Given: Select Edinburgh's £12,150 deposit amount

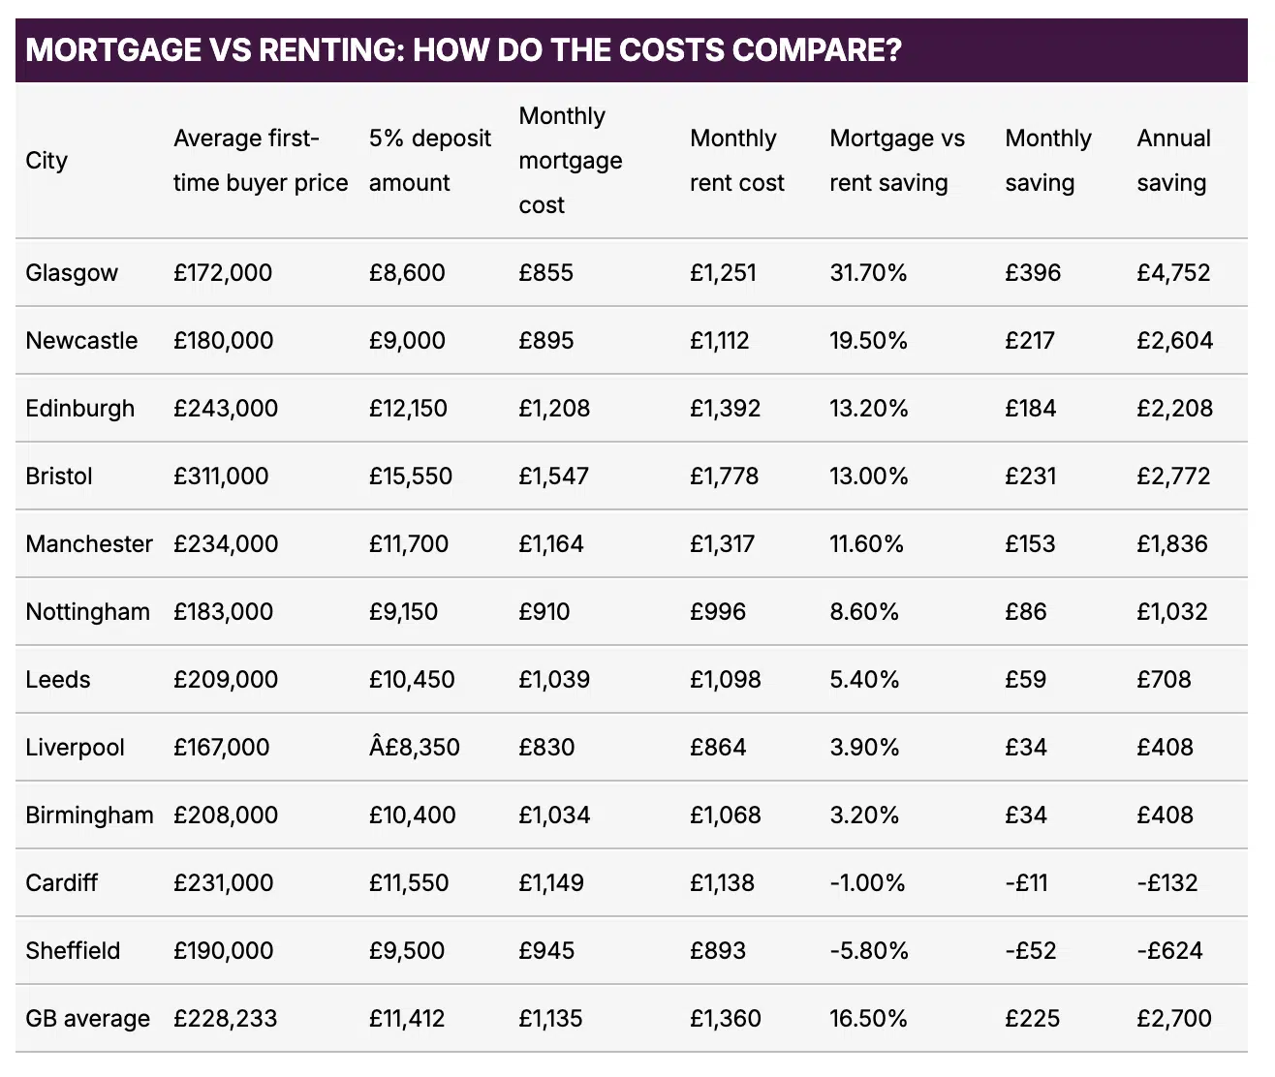Looking at the screenshot, I should point(408,409).
